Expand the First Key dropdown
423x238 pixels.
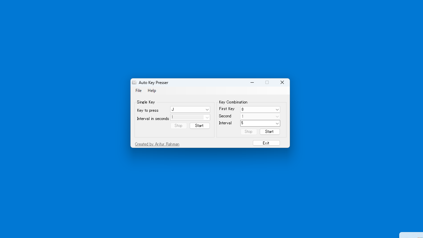pyautogui.click(x=277, y=109)
